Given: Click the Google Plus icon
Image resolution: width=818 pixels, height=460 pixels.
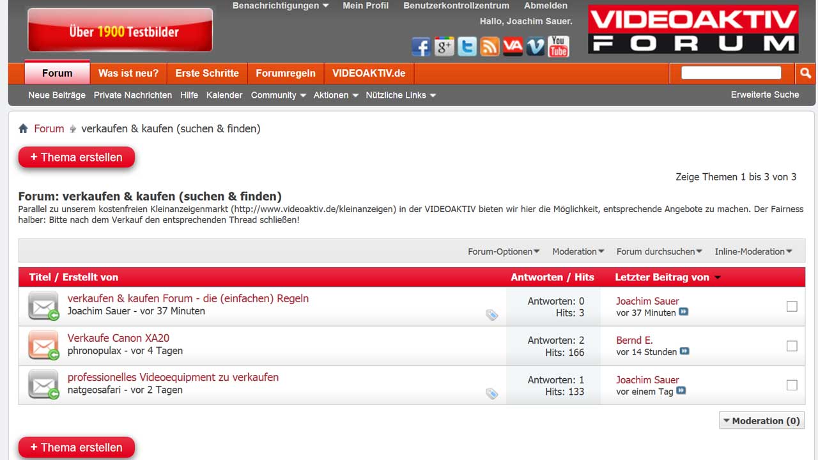Looking at the screenshot, I should 444,47.
